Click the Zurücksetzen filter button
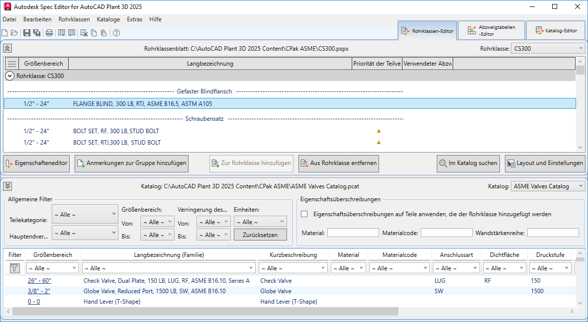 pyautogui.click(x=260, y=235)
